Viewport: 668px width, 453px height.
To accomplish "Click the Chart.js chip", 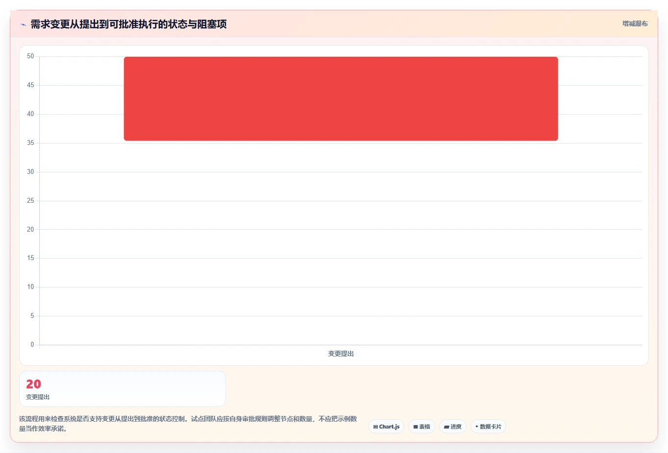I will pos(386,427).
